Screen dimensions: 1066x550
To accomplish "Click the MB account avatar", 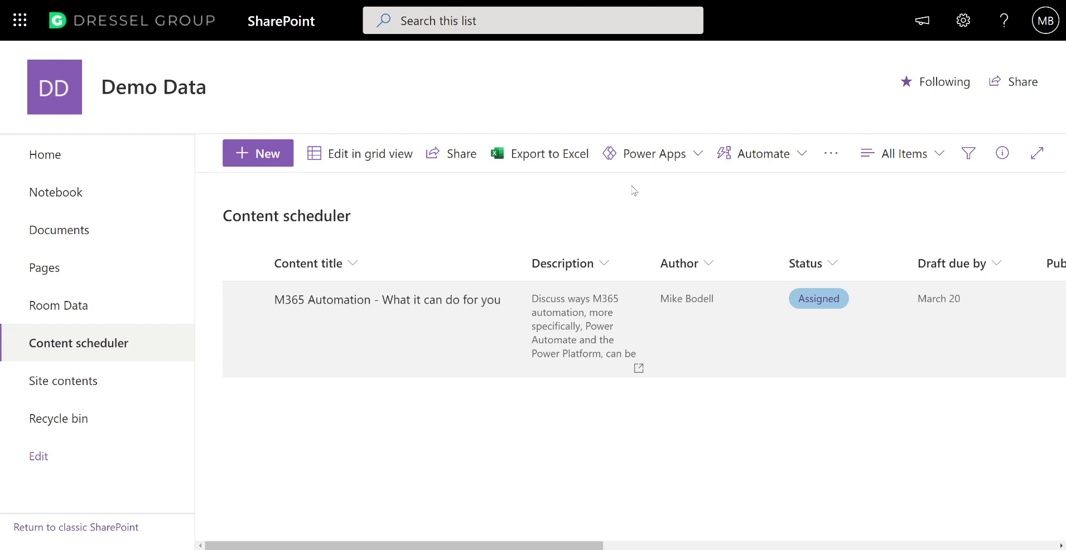I will [1045, 20].
